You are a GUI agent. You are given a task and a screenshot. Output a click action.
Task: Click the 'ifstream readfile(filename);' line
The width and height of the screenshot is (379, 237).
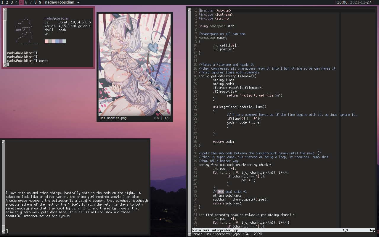238,88
